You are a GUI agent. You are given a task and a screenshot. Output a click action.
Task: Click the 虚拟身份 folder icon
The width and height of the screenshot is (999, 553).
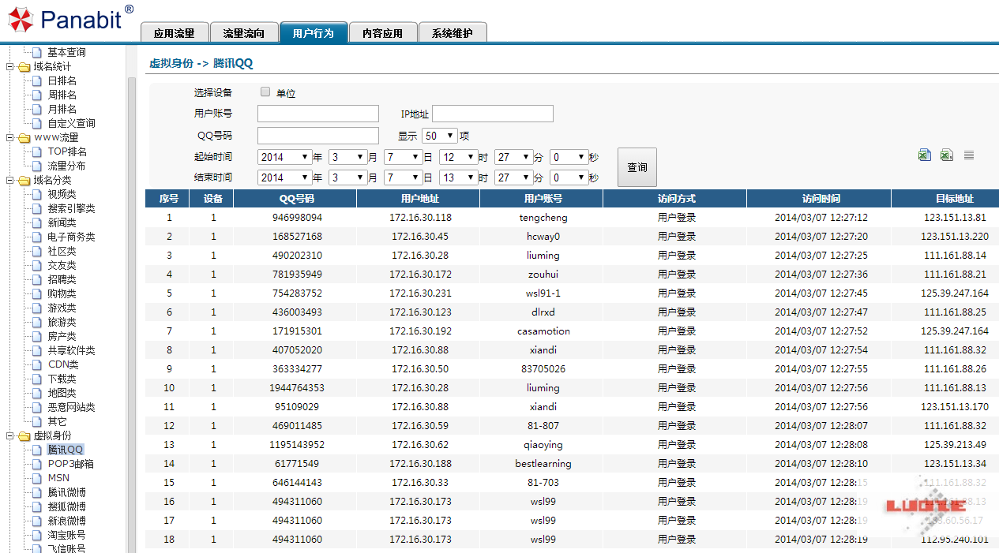click(x=24, y=436)
